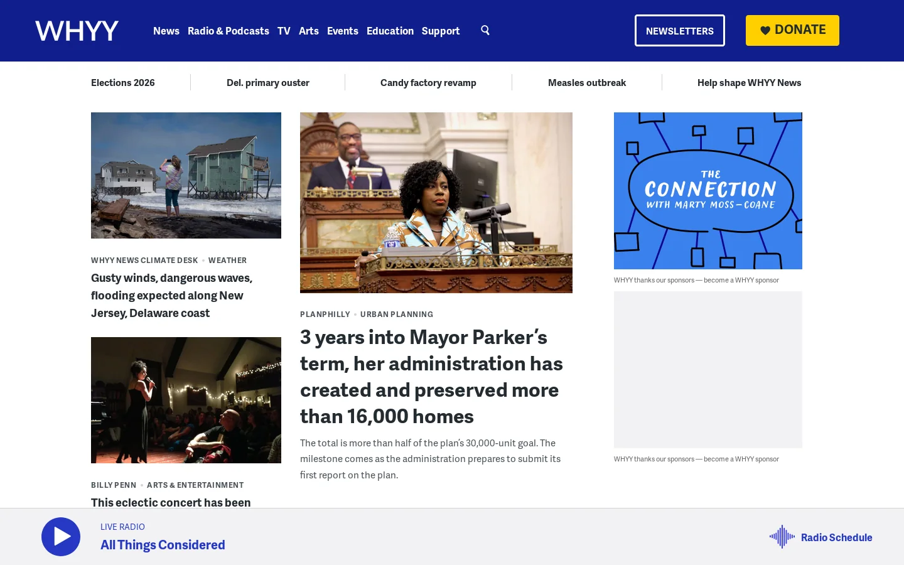904x565 pixels.
Task: Open the search magnifier icon
Action: (x=485, y=30)
